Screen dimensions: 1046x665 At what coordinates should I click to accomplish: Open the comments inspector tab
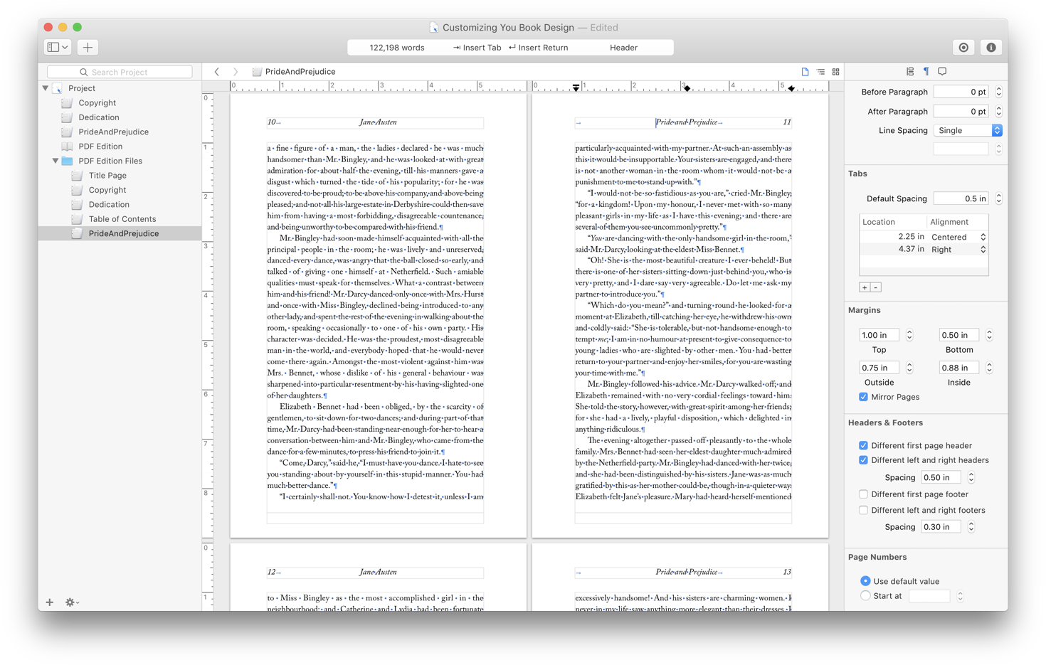click(942, 72)
